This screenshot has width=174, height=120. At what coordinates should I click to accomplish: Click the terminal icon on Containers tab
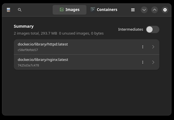[93, 10]
